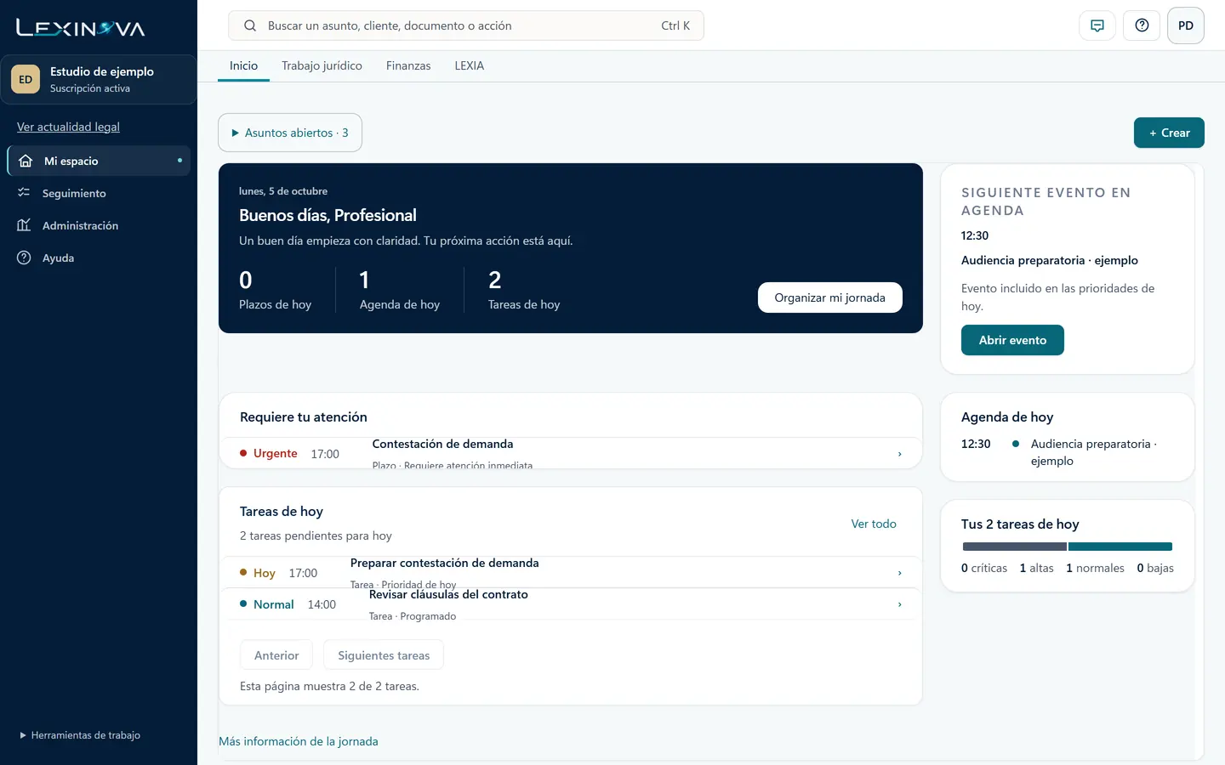Click the tasks priority progress bar
1225x765 pixels.
pyautogui.click(x=1068, y=547)
